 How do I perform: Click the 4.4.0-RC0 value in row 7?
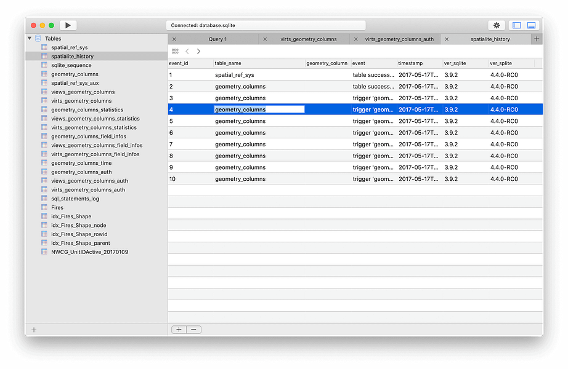coord(505,145)
